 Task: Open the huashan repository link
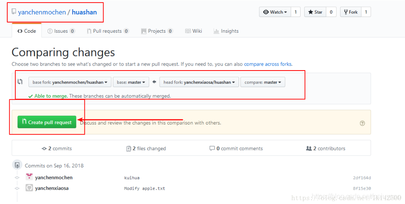pyautogui.click(x=84, y=12)
